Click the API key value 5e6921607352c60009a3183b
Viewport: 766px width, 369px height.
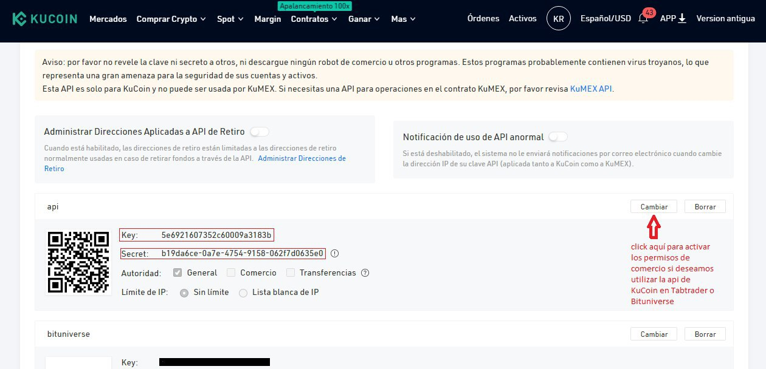[x=216, y=235]
